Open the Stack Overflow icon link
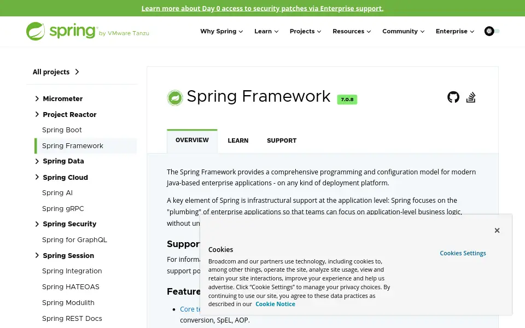525x328 pixels. tap(471, 97)
